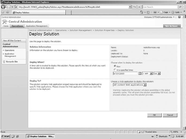Open the 00 minutes dropdown

[157, 73]
